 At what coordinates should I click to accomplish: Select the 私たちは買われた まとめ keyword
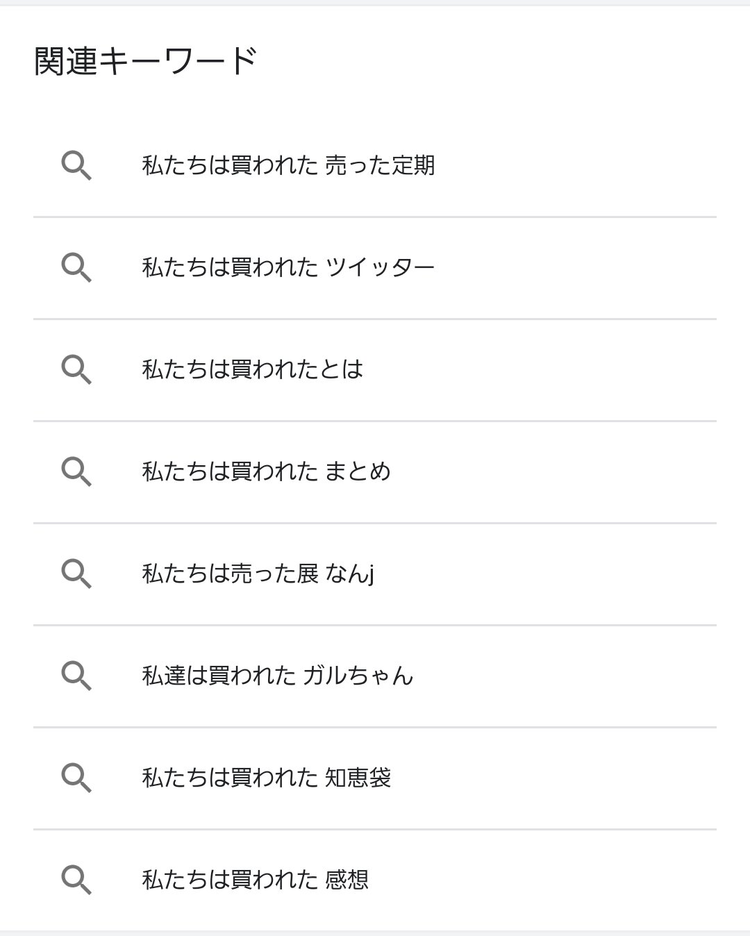click(x=266, y=471)
